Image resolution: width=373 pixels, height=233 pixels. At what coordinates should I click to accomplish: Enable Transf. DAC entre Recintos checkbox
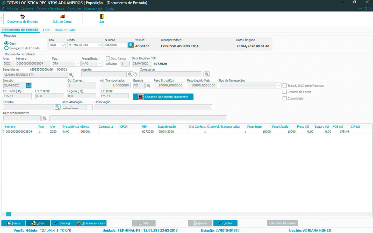[285, 86]
